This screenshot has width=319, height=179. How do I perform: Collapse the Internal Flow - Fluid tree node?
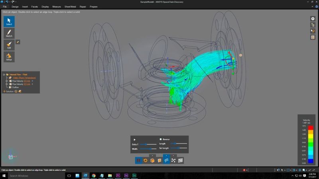click(4, 74)
